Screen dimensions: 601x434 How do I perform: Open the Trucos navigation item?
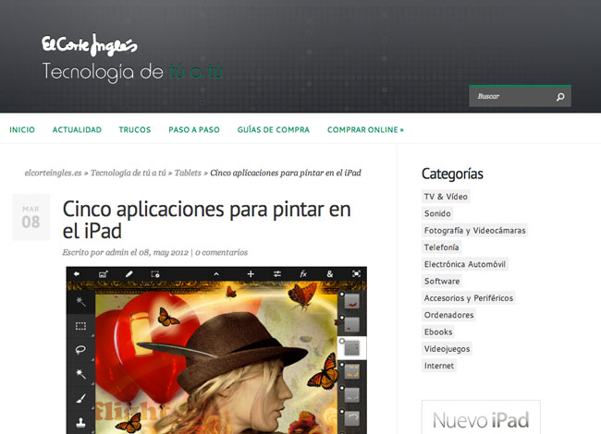click(135, 130)
